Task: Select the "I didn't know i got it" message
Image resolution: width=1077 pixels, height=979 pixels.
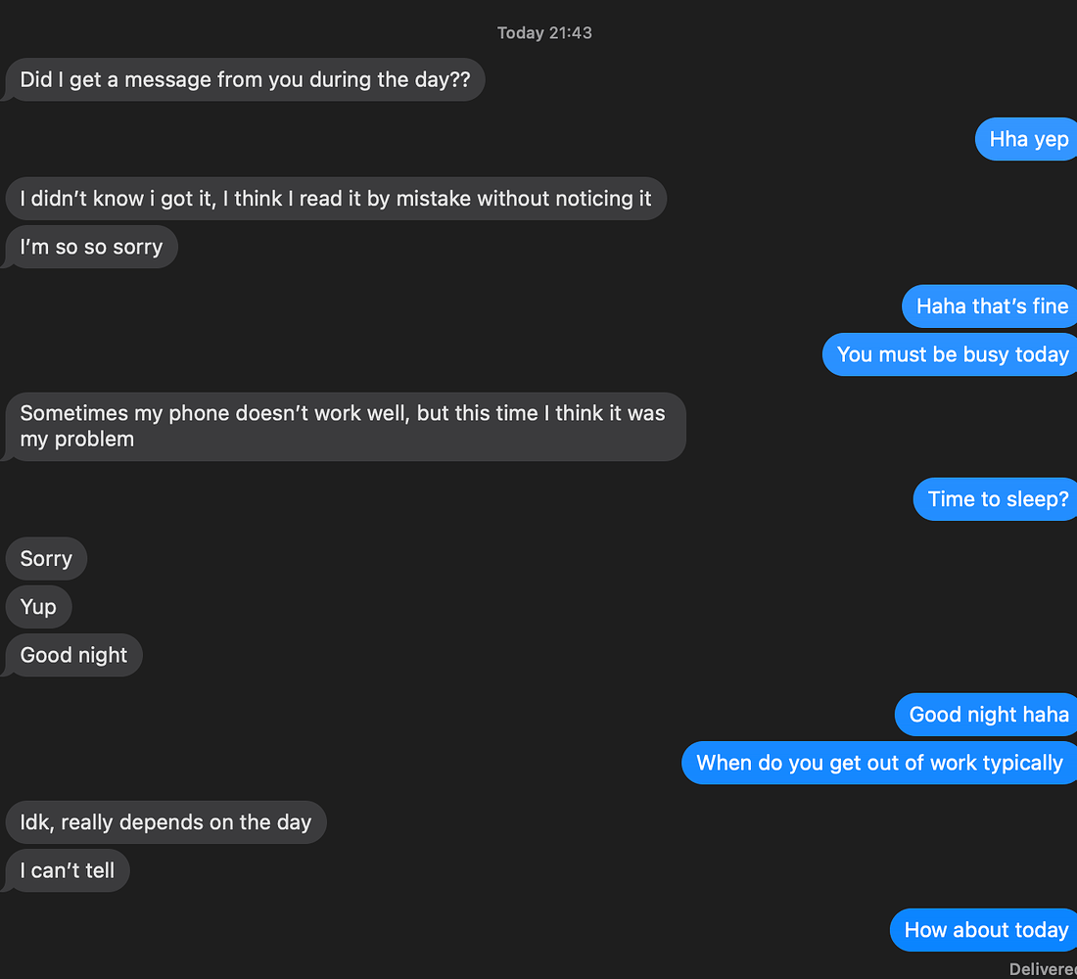Action: [335, 199]
